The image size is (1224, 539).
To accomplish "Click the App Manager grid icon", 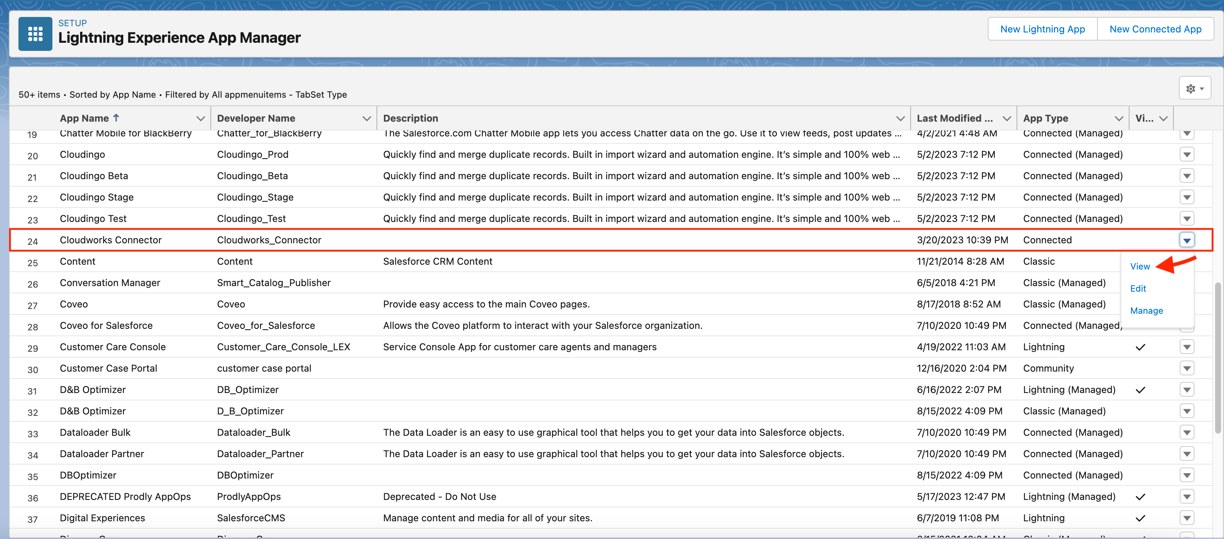I will click(35, 34).
